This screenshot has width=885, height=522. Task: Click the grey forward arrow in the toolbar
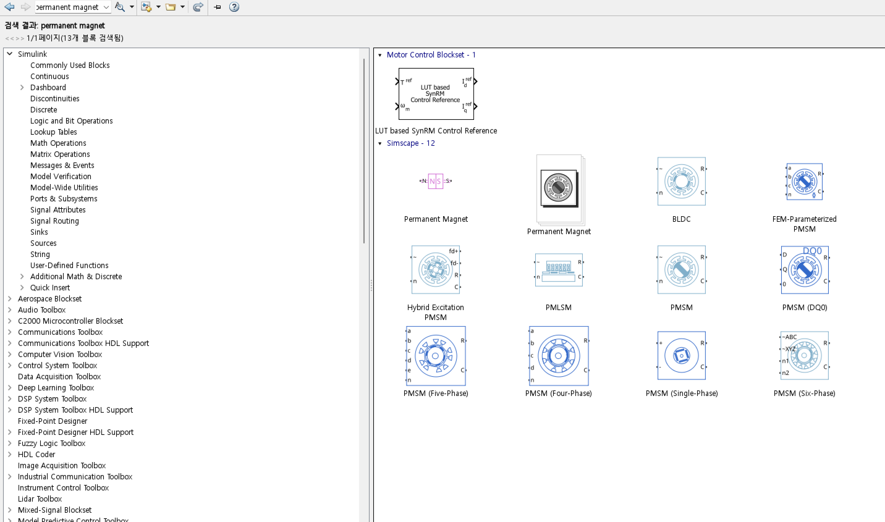coord(25,7)
